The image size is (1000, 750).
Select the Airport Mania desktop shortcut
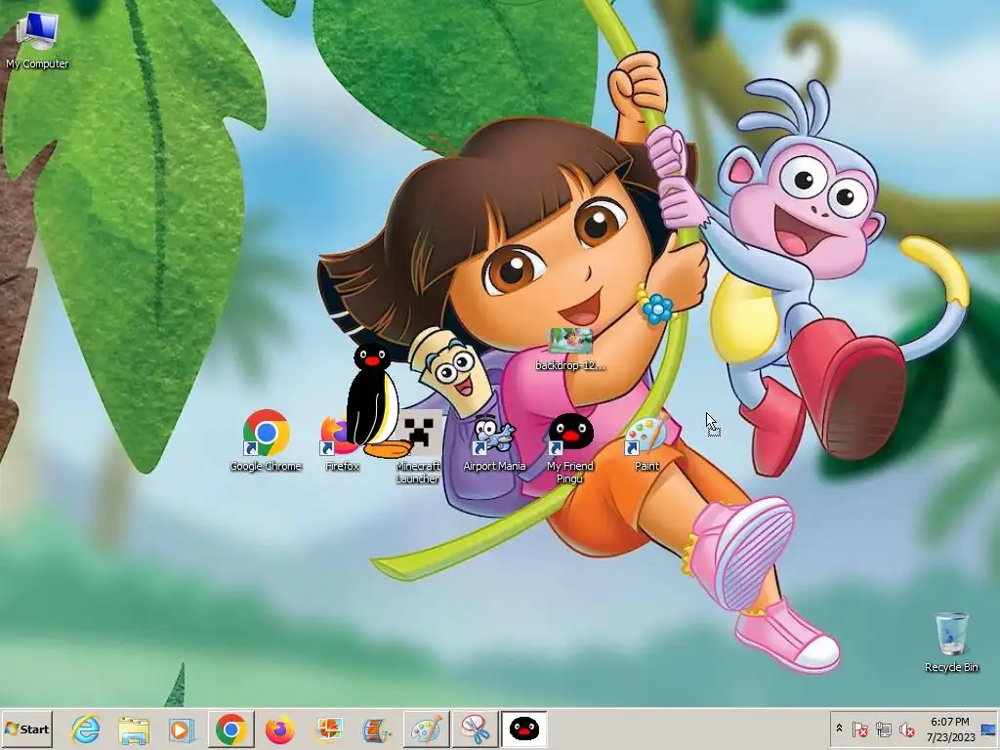494,443
